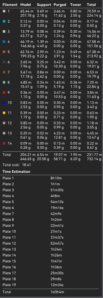
Task: Select the Plate 1 row
Action: coord(51,178)
